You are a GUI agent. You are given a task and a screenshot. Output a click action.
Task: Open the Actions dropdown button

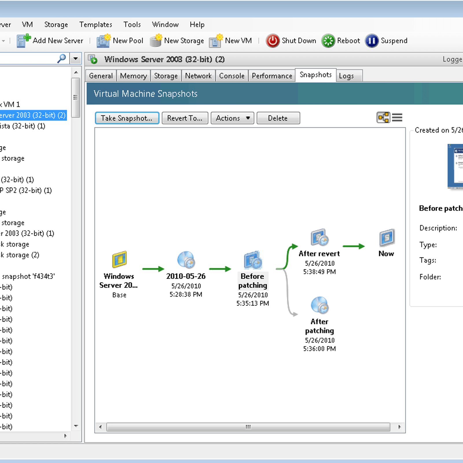pyautogui.click(x=232, y=118)
